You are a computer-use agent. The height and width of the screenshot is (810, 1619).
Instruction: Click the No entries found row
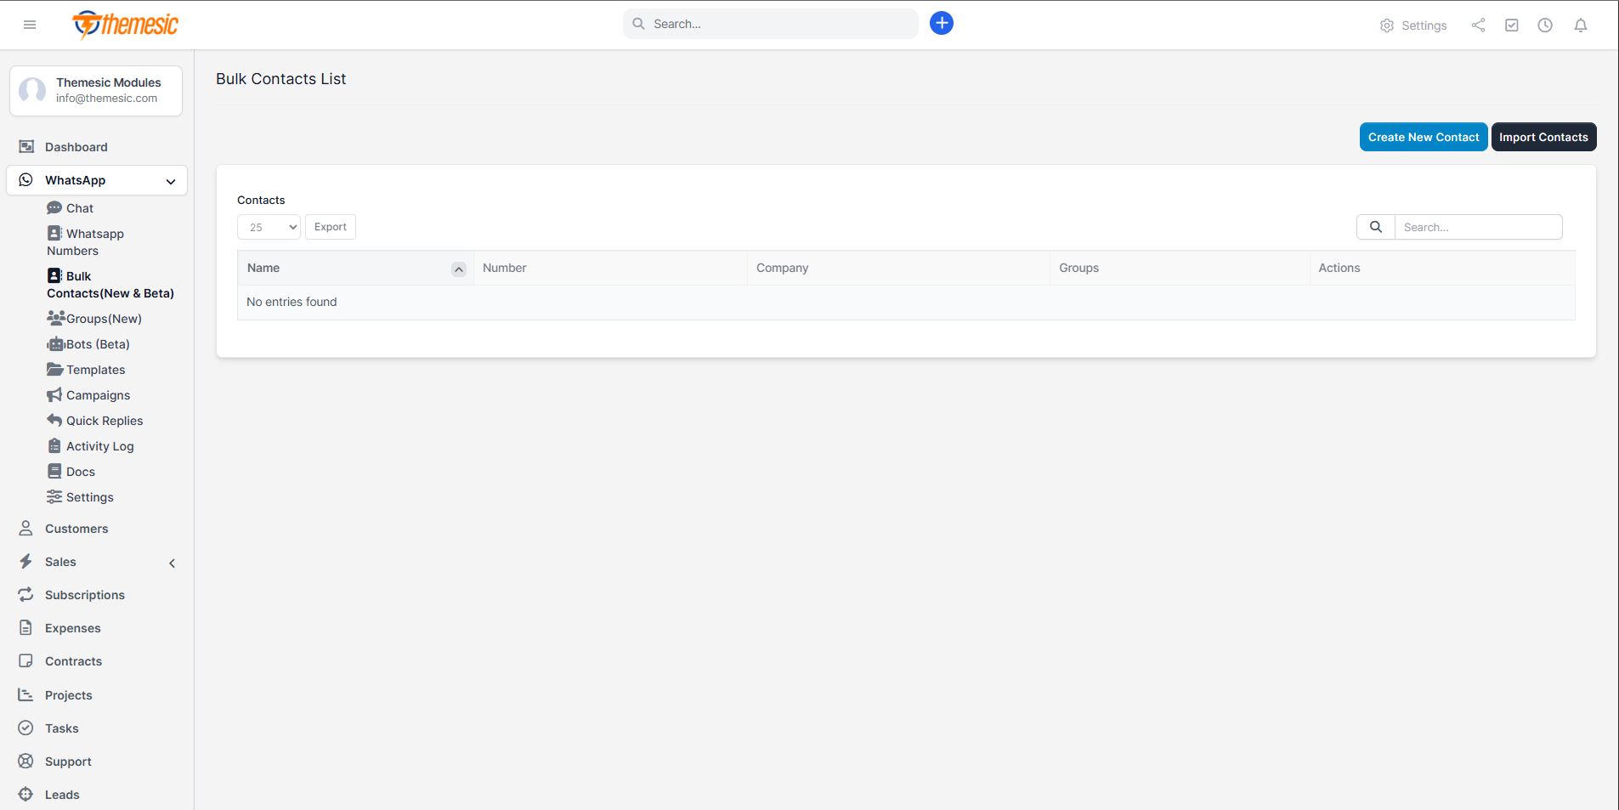coord(906,303)
